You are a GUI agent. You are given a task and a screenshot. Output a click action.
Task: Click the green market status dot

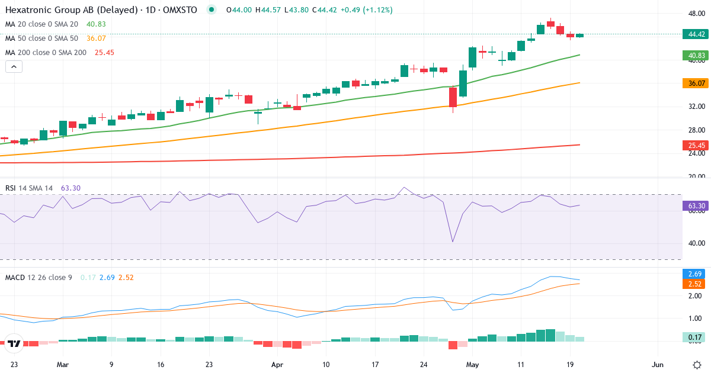tap(212, 10)
